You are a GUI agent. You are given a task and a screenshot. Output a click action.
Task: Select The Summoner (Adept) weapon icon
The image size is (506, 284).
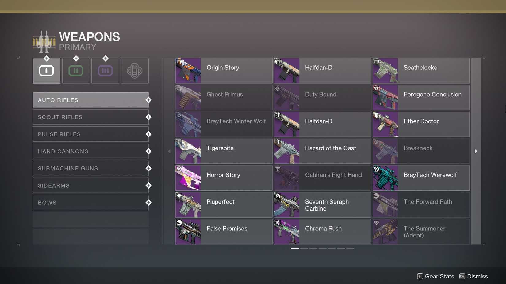pos(385,232)
